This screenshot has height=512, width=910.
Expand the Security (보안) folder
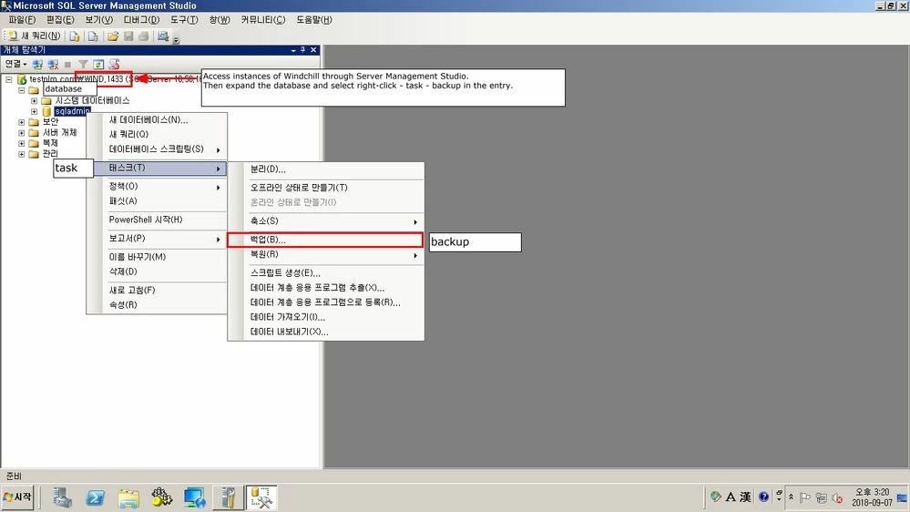coord(22,122)
